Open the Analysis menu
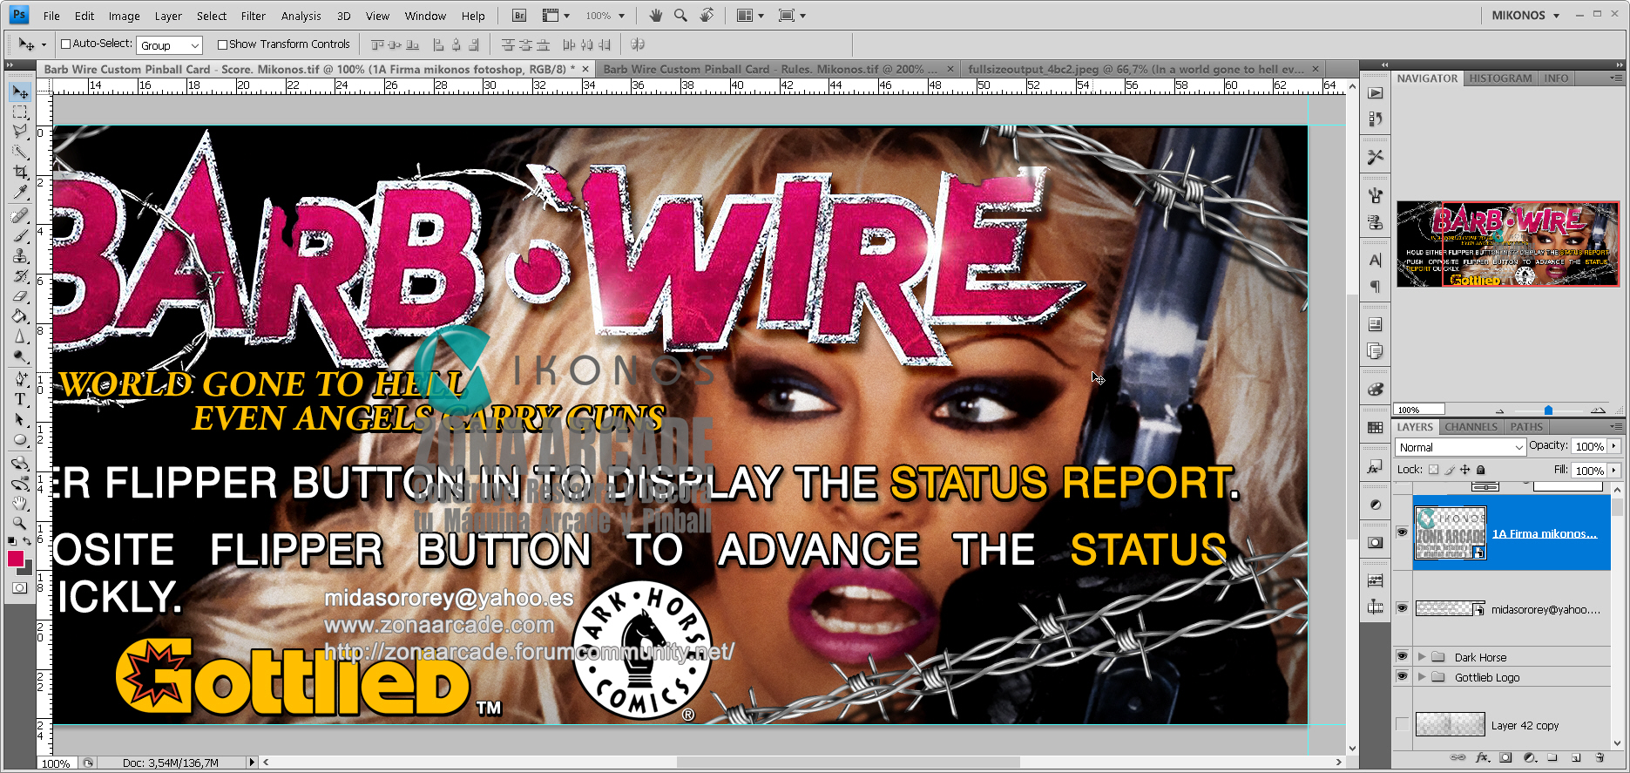Viewport: 1630px width, 773px height. tap(301, 16)
